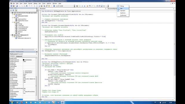Click the Immediate Window icon in Debug toolbar
The image size is (185, 104).
click(x=99, y=6)
